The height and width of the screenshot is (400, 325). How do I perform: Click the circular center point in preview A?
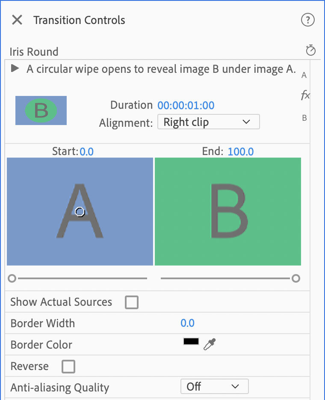tap(80, 212)
